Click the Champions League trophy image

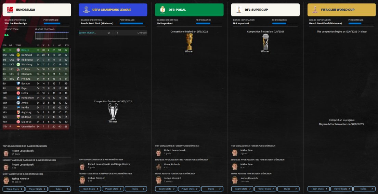(113, 112)
